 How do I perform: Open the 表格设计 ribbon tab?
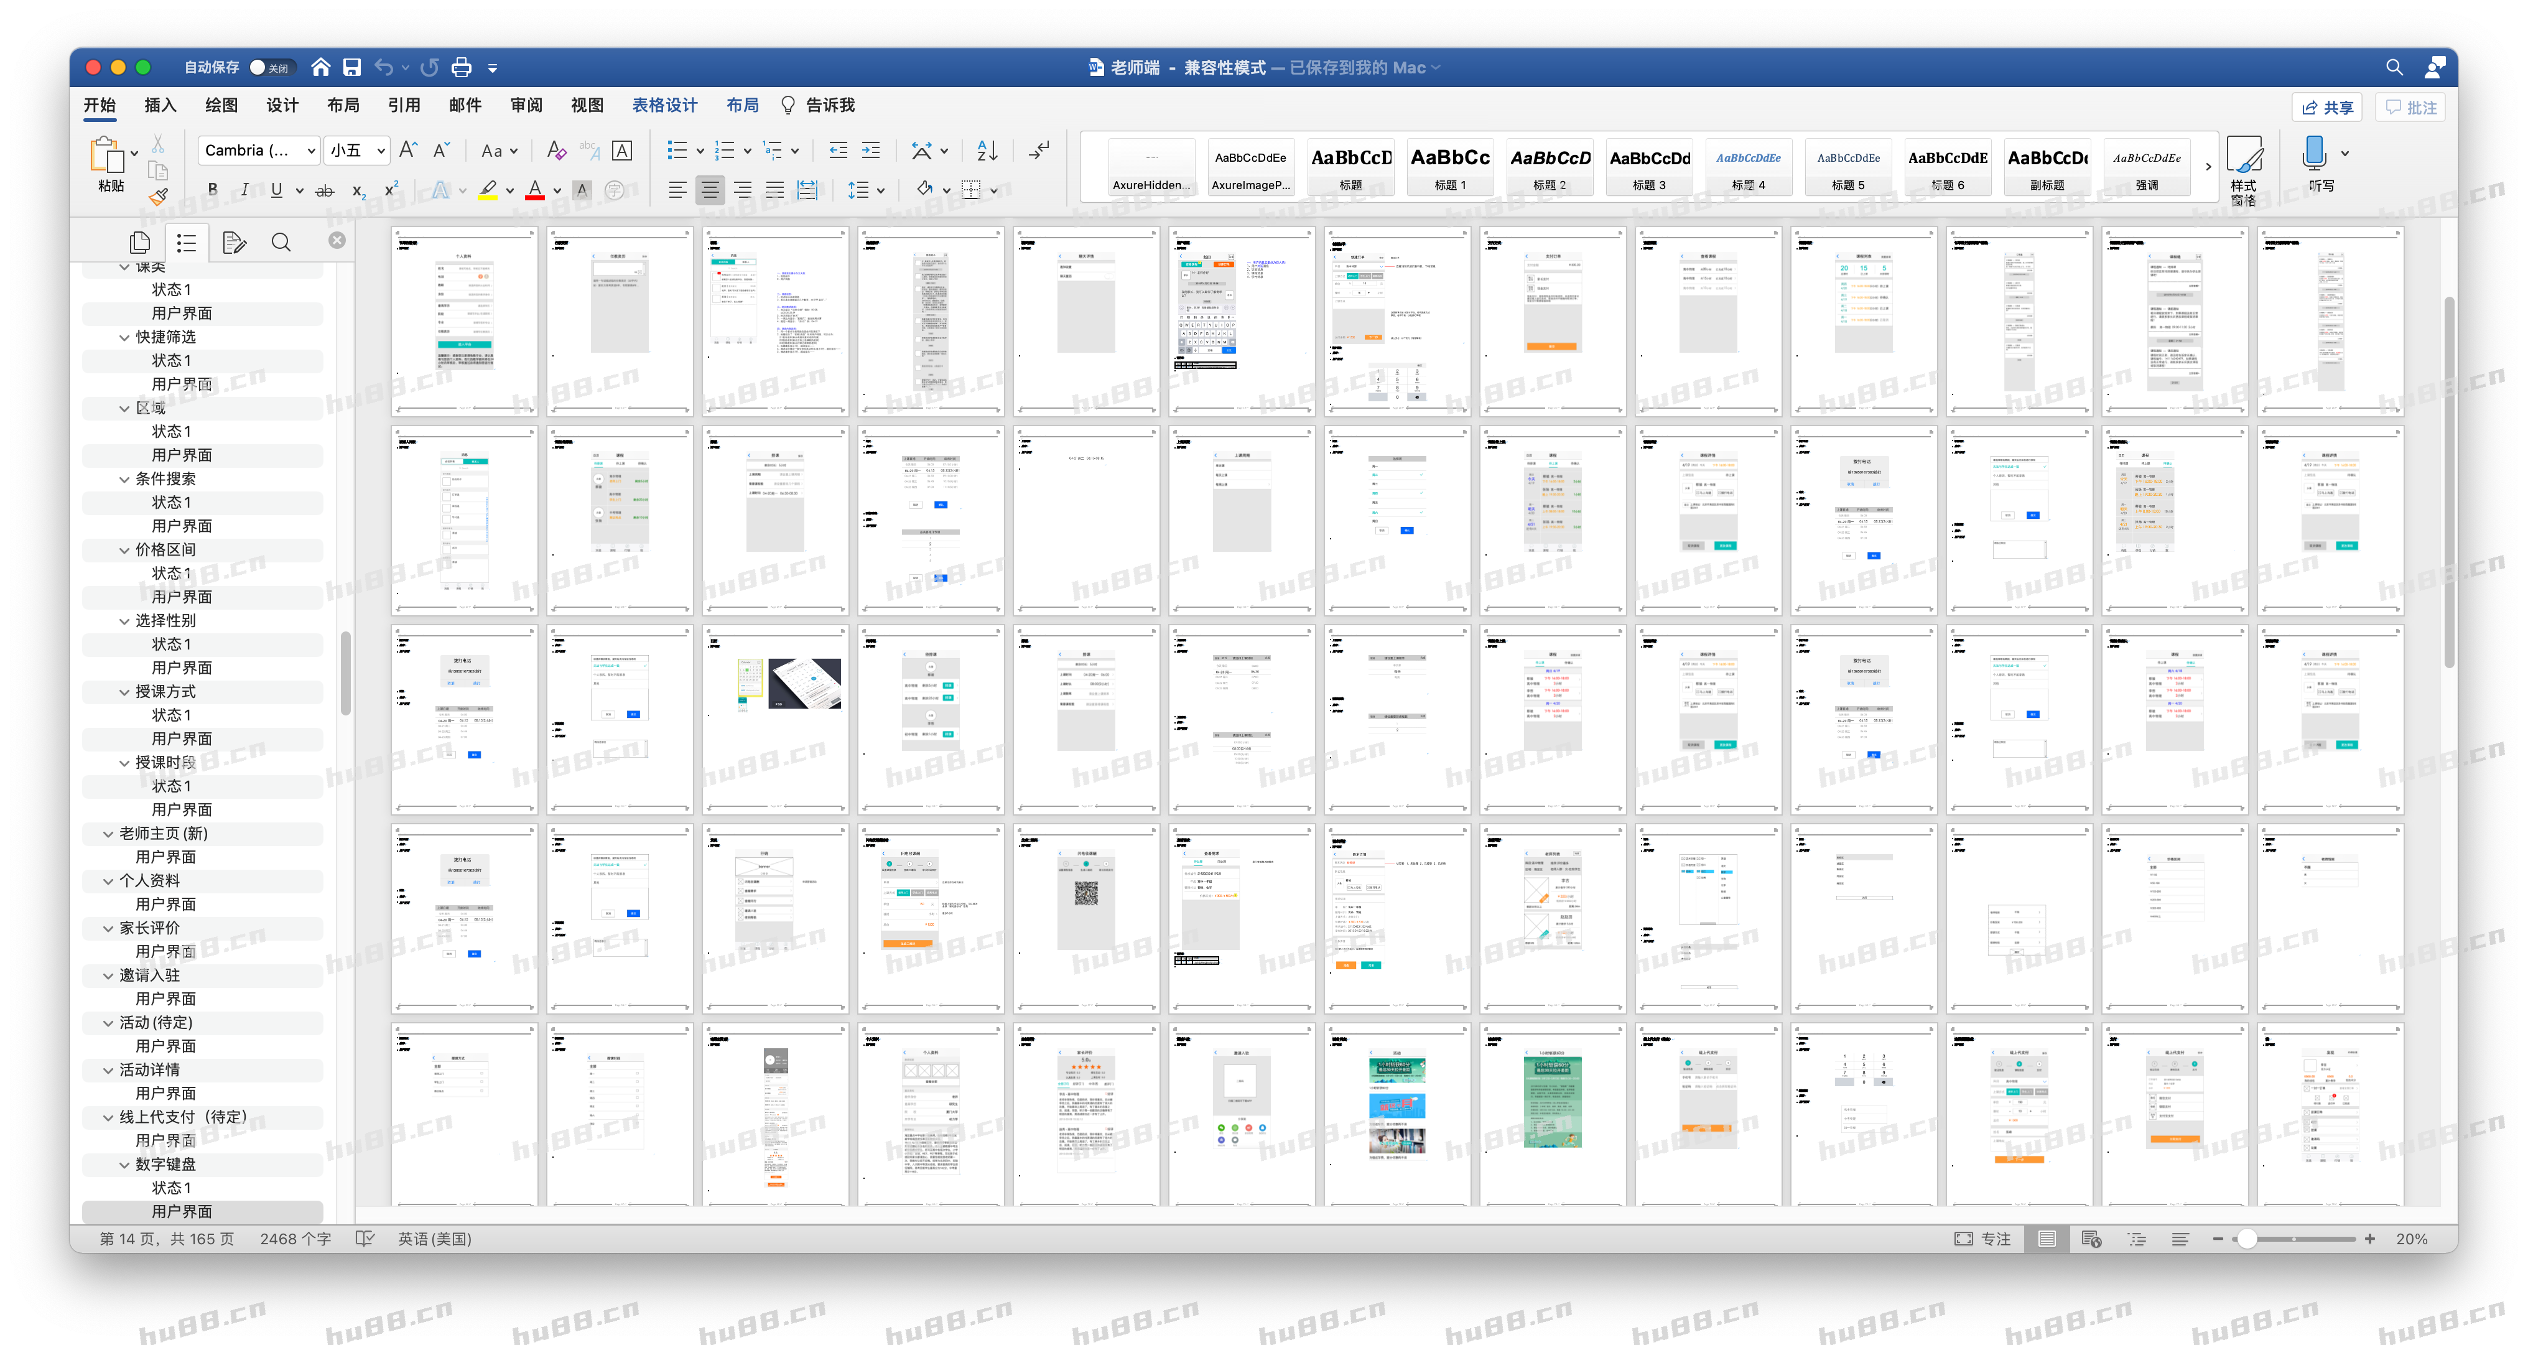(x=664, y=105)
